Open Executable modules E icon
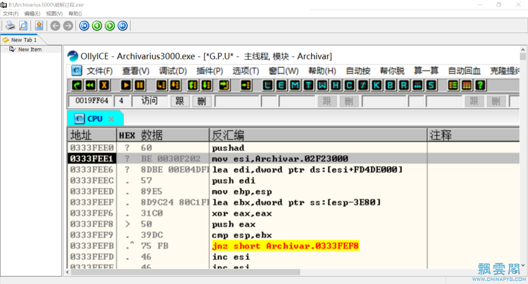The width and height of the screenshot is (528, 284). pos(281,86)
